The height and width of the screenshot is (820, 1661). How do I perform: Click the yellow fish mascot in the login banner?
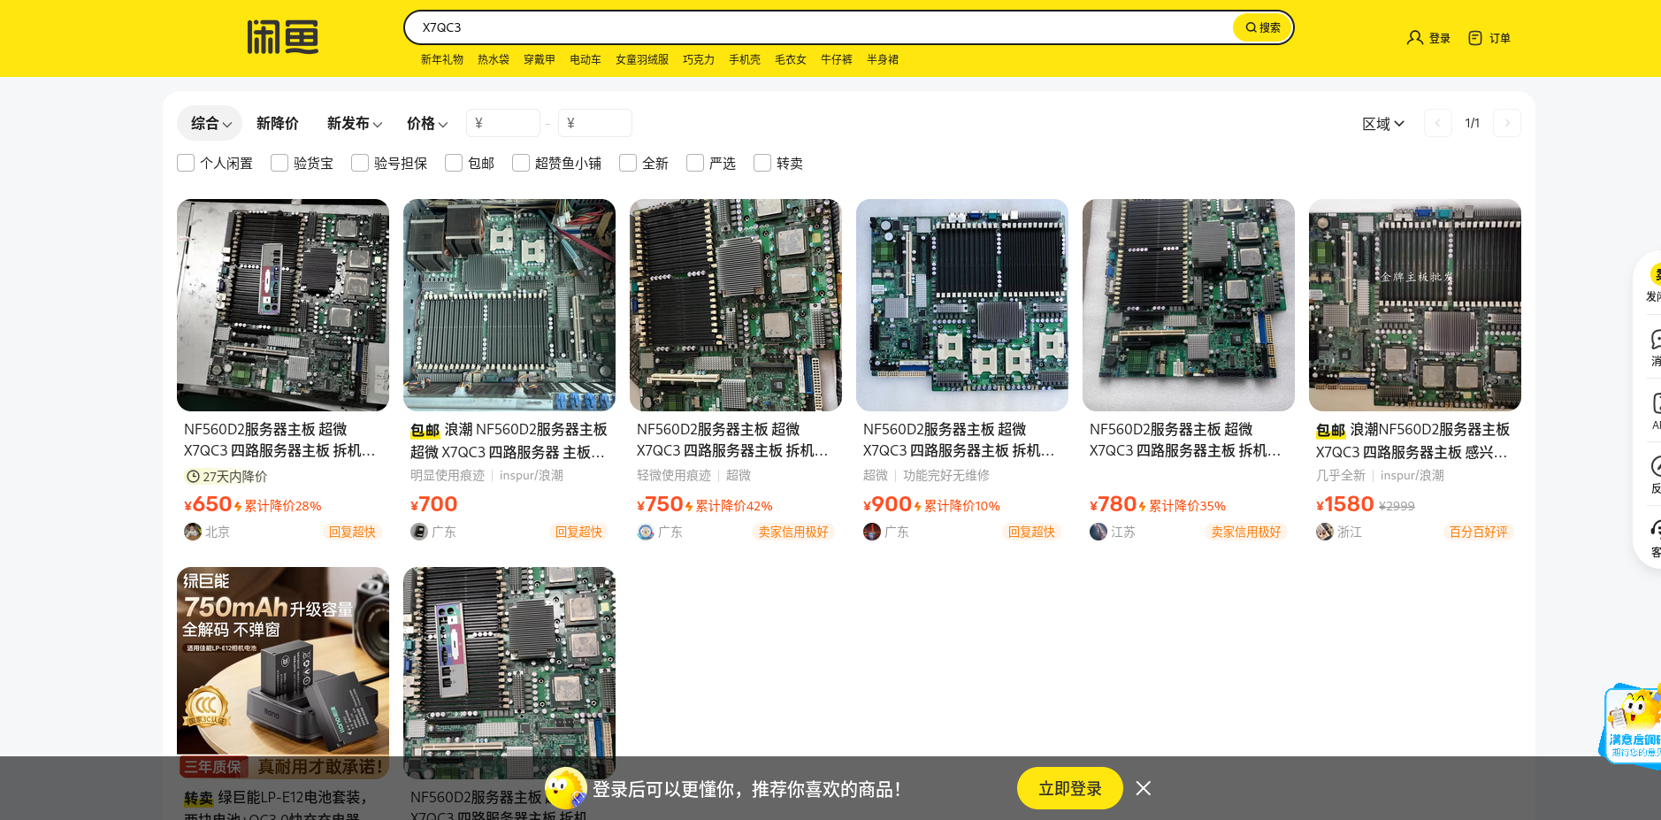566,787
